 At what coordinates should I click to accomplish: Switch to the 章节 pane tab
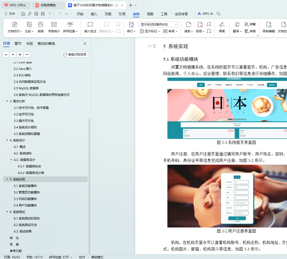pos(18,44)
